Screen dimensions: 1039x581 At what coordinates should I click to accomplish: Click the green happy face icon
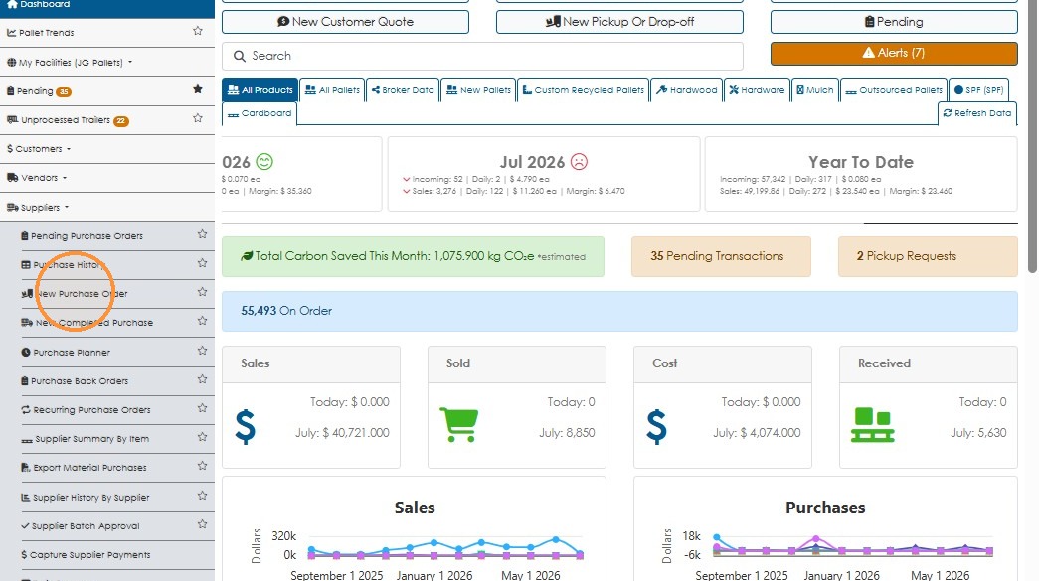click(x=264, y=162)
